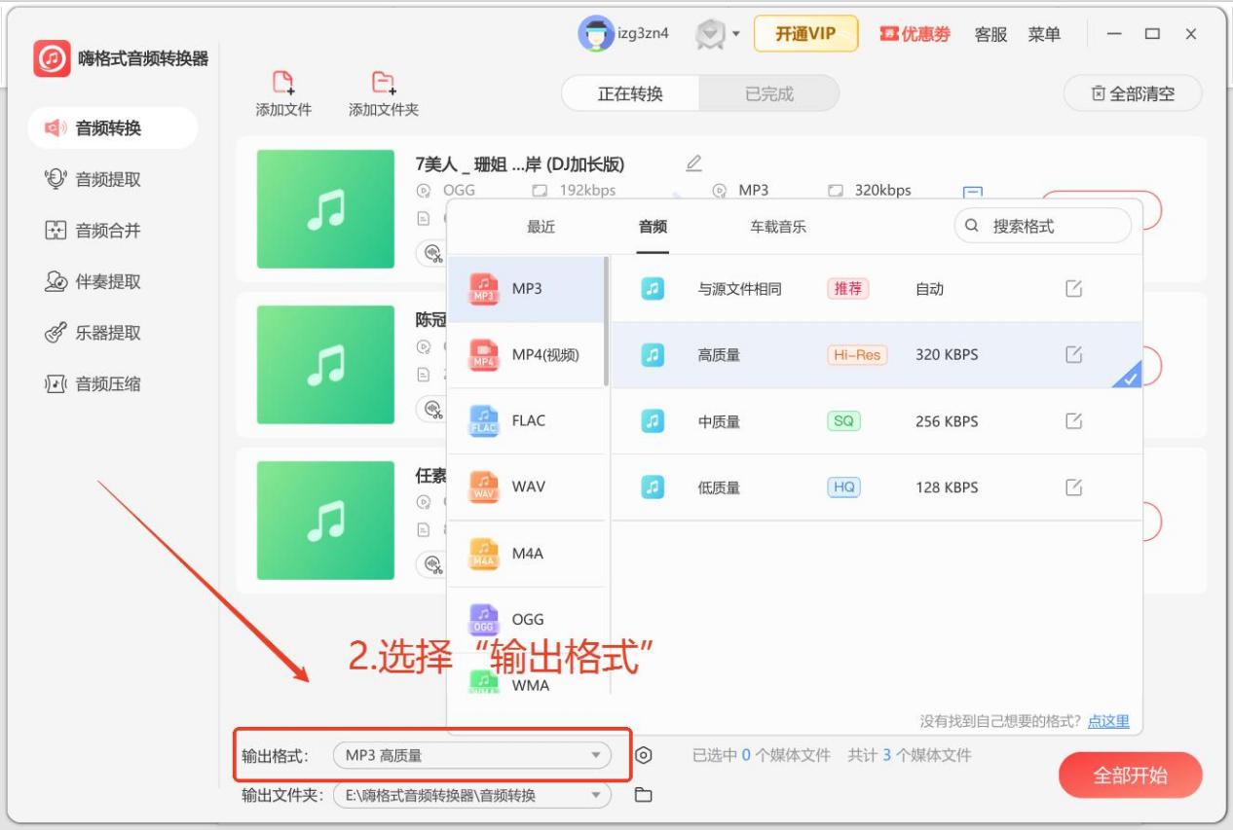The image size is (1233, 830).
Task: Select MP4(视频) in the format list
Action: [x=527, y=355]
